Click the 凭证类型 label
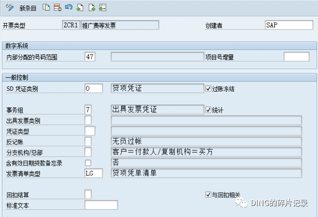The image size is (318, 217). [18, 132]
